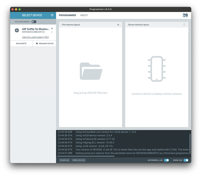Click log line 'Using JLink version: JLink_V8.12c'
The height and width of the screenshot is (176, 201).
pos(94,146)
